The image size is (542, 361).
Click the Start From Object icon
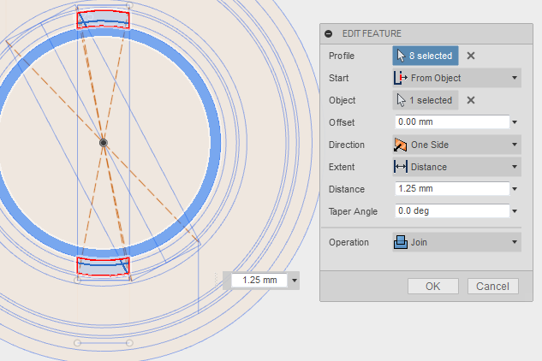(400, 78)
